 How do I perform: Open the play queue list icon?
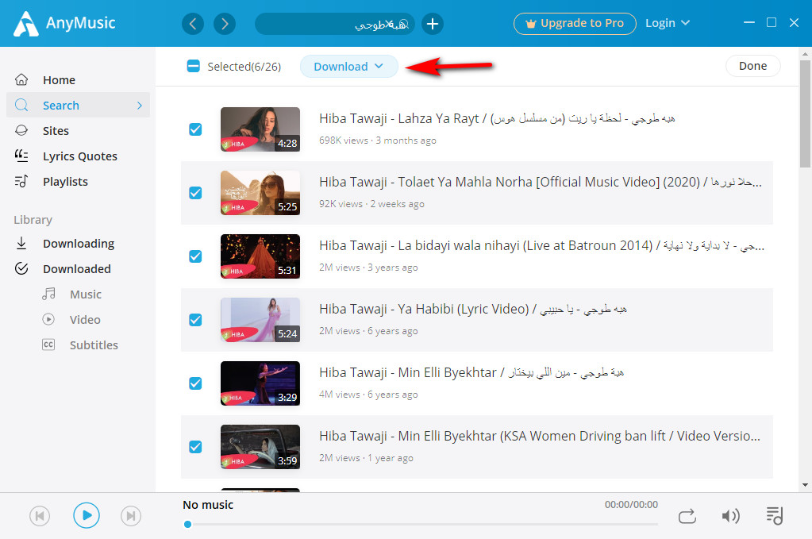click(775, 516)
